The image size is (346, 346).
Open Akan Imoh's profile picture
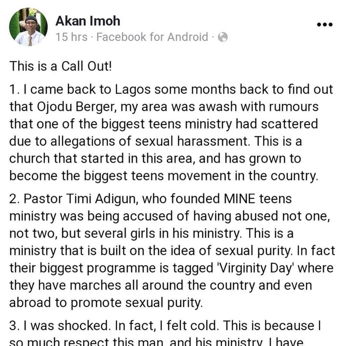tap(28, 27)
